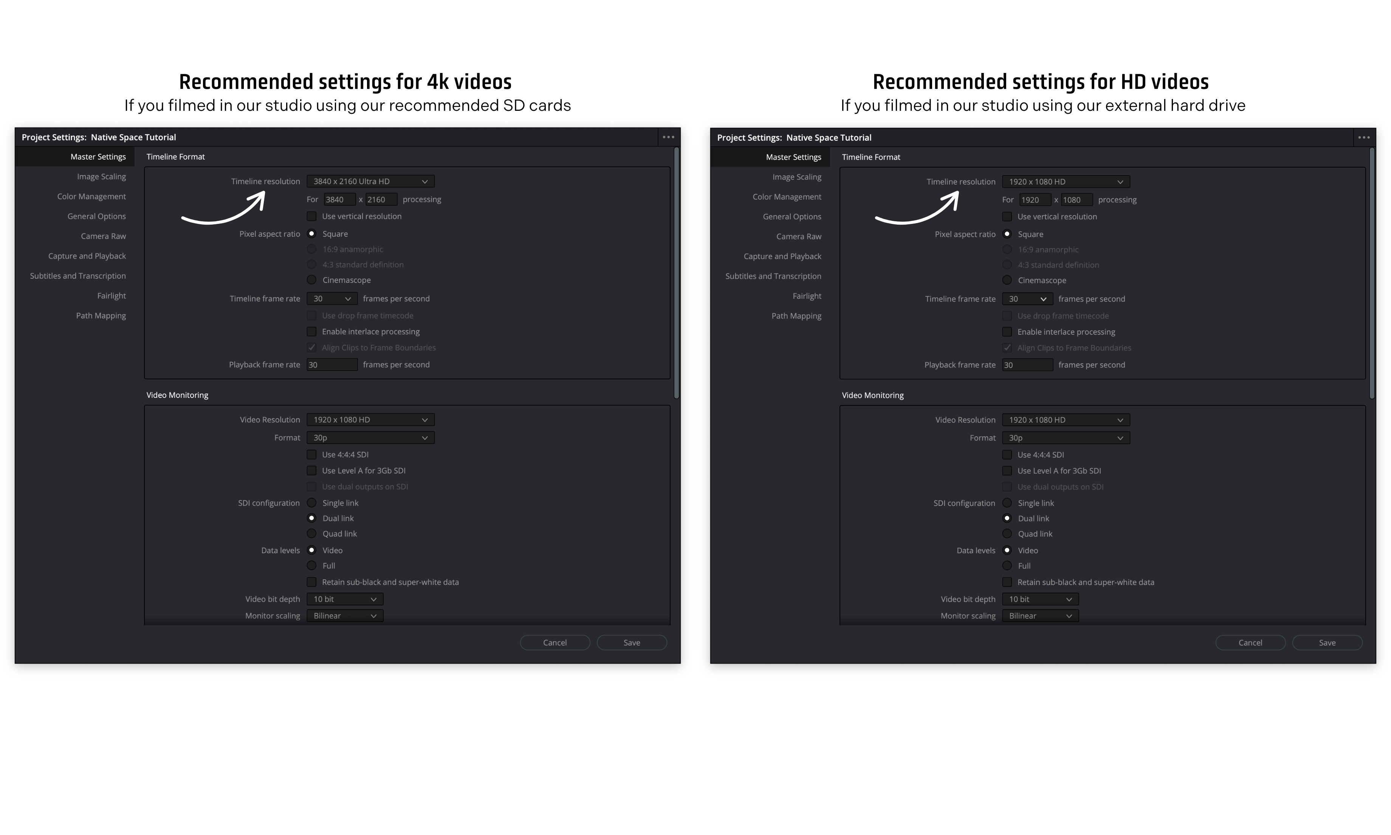Viewport: 1391px width, 835px height.
Task: Go to Image Scaling section in 4k window
Action: pos(101,177)
